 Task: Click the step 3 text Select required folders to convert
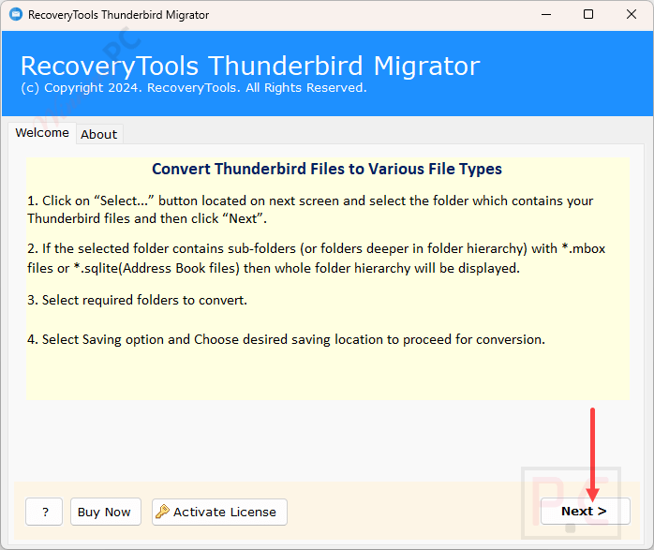[137, 300]
